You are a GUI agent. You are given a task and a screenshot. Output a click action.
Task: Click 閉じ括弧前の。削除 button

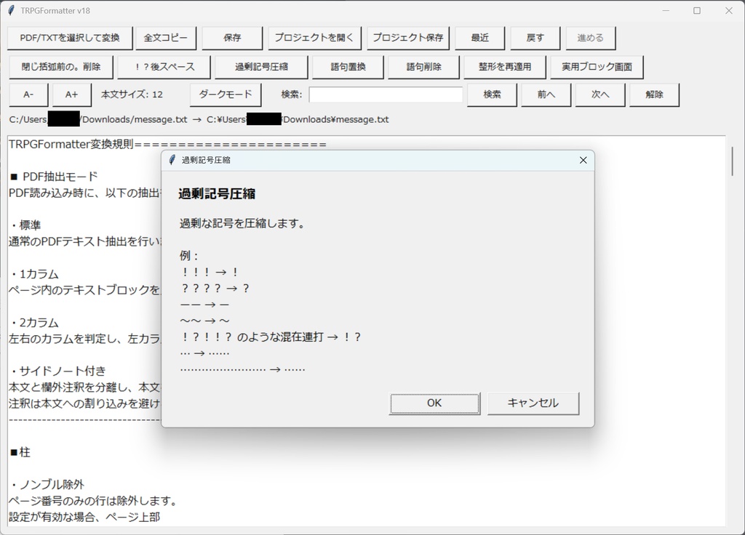click(x=61, y=67)
